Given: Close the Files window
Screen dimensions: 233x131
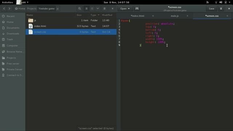Looking at the screenshot, I should 112,9.
